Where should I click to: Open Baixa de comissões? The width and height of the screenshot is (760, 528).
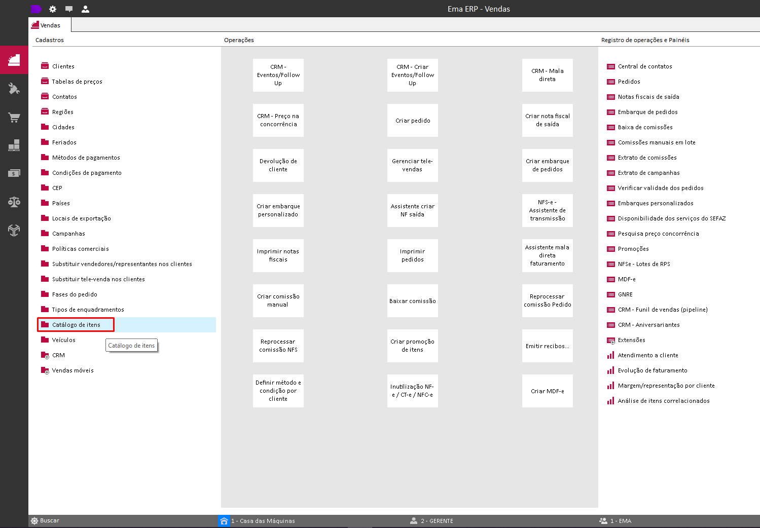(645, 127)
